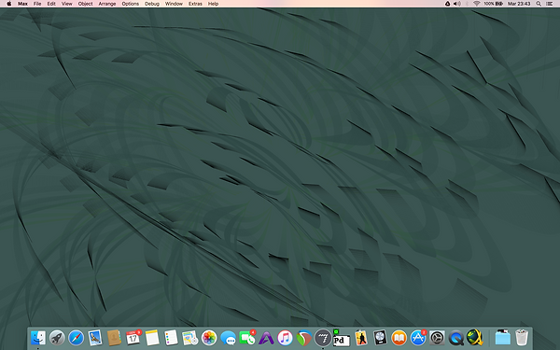This screenshot has height=350, width=560.
Task: Open iTunes from the Dock
Action: click(285, 338)
